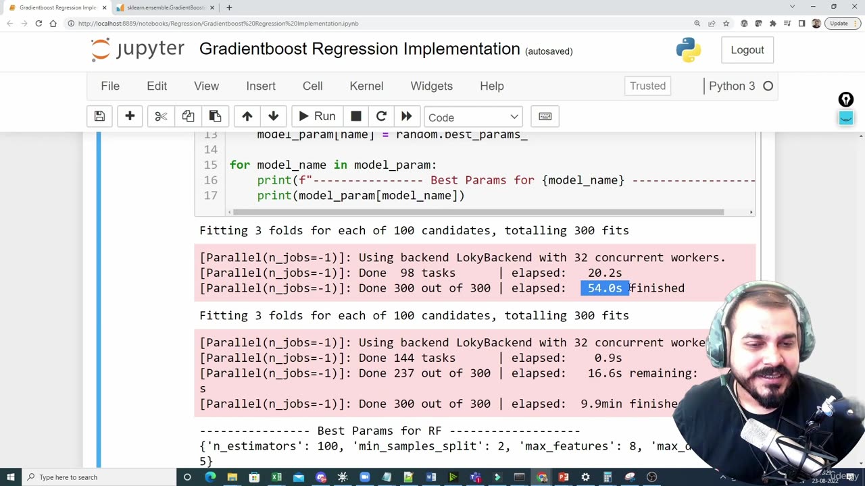Click the code cell horizontal scrollbar
Image resolution: width=865 pixels, height=486 pixels.
[478, 212]
